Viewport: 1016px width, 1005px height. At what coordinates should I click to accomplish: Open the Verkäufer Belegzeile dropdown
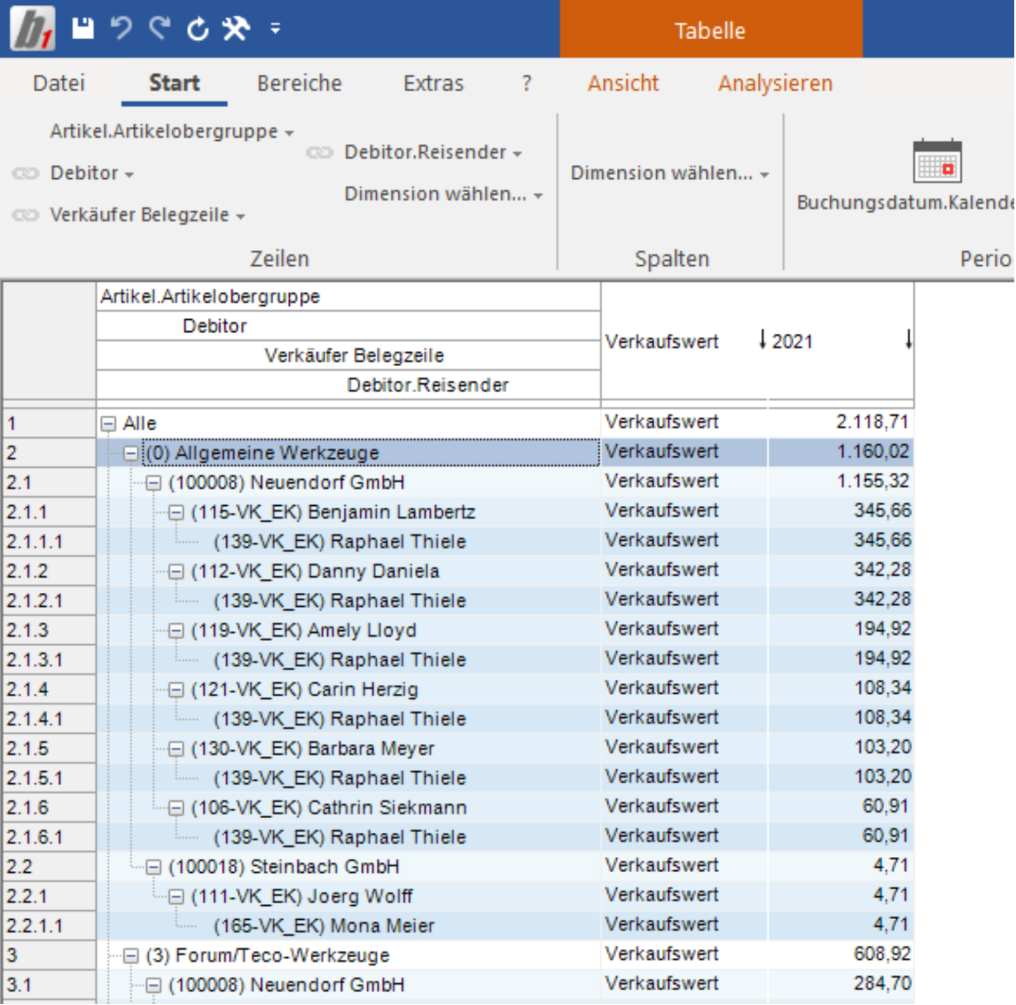point(148,215)
